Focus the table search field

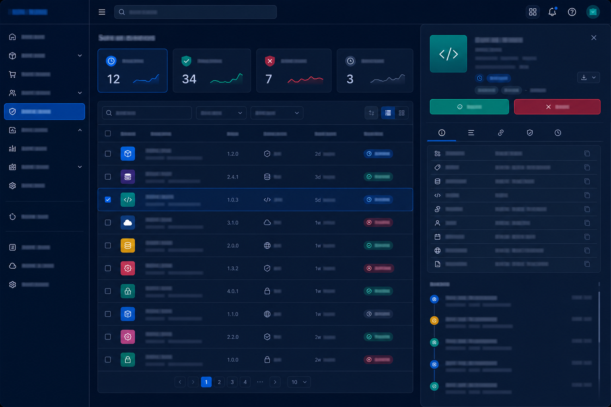(x=147, y=113)
